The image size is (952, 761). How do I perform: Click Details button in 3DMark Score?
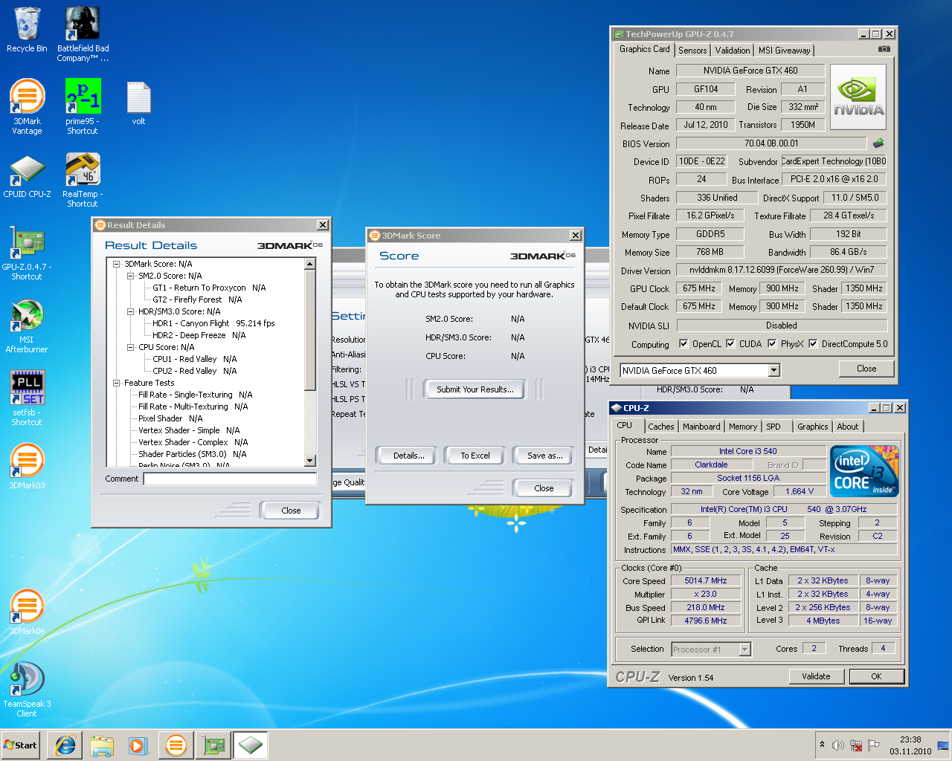pos(408,456)
